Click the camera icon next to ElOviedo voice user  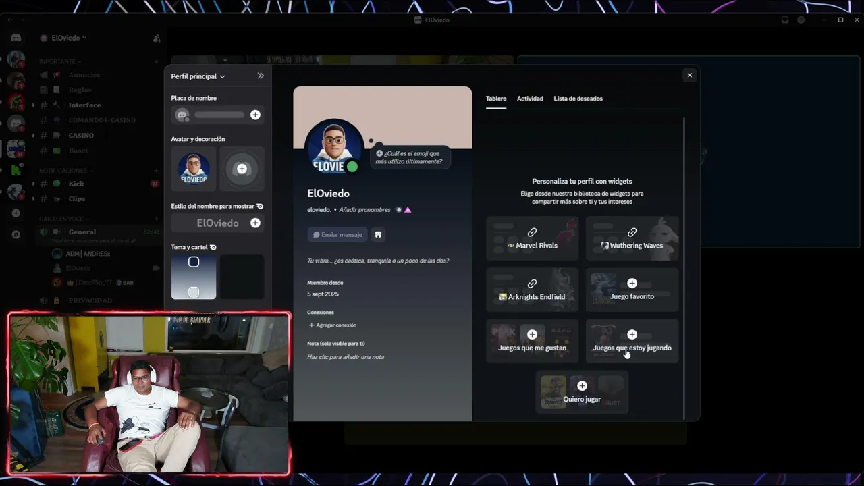pyautogui.click(x=157, y=268)
